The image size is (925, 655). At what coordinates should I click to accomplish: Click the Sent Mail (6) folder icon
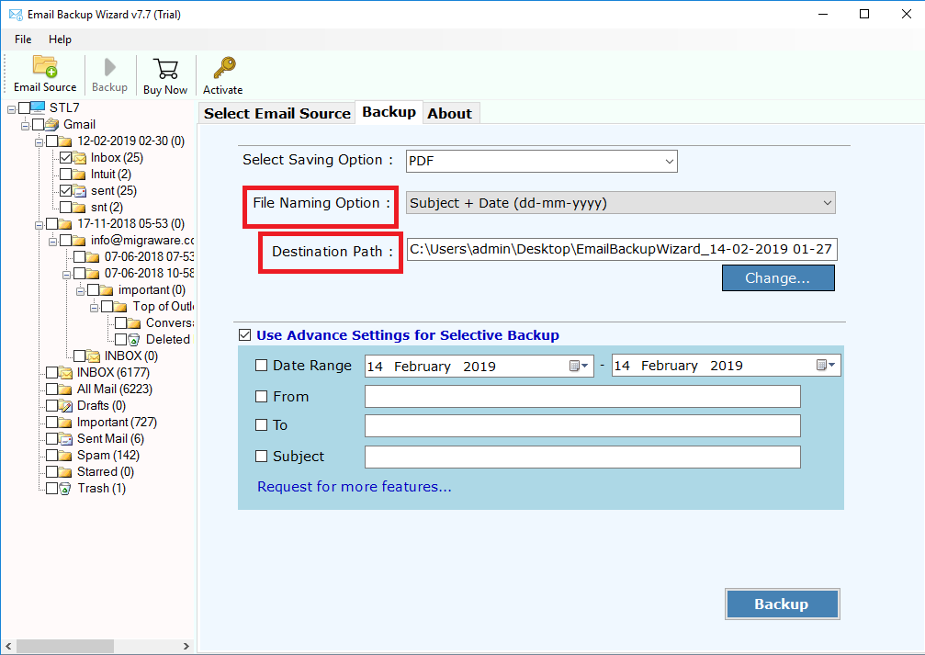click(65, 438)
